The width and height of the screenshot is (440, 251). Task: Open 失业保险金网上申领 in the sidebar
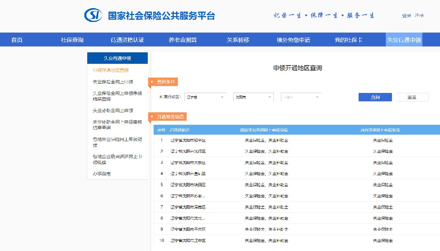[x=113, y=82]
